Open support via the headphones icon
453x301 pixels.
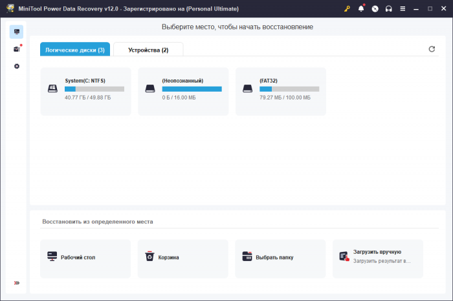388,9
